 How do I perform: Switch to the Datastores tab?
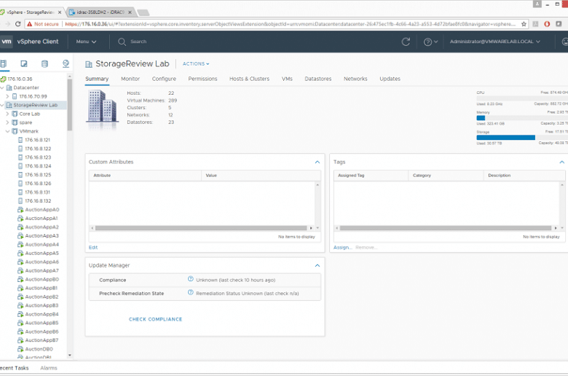(318, 79)
